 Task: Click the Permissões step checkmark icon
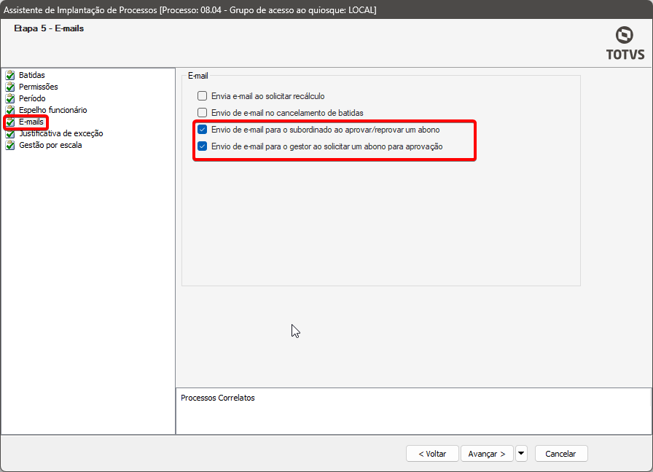[10, 87]
